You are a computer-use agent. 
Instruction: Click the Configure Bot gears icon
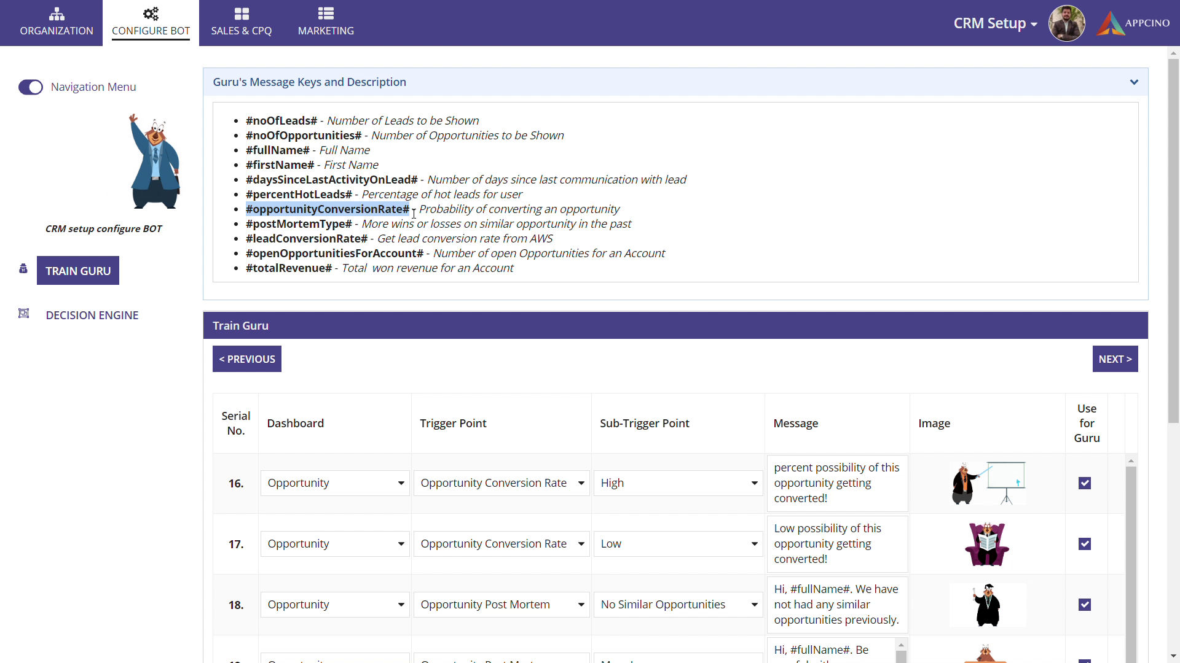(x=151, y=14)
